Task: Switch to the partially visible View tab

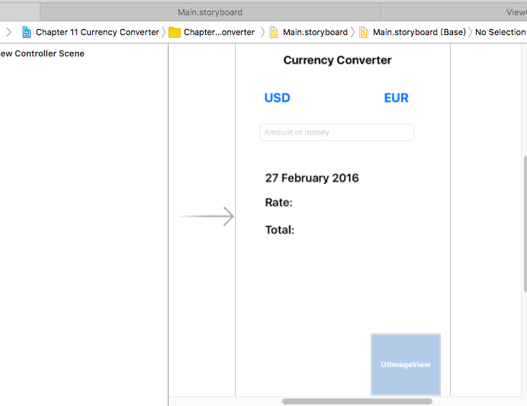Action: (x=516, y=12)
